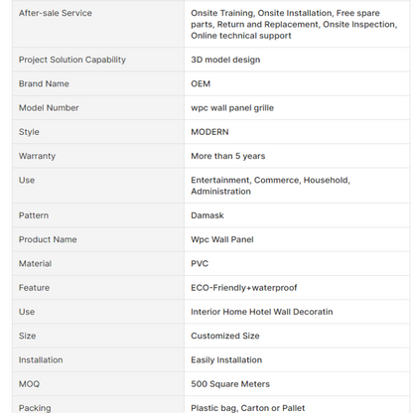Click the Project Solution Capability label
This screenshot has height=413, width=413.
click(72, 60)
